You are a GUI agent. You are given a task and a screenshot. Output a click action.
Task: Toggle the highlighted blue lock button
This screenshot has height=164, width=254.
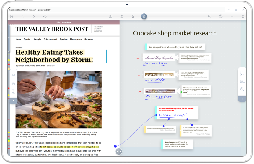pos(144,17)
